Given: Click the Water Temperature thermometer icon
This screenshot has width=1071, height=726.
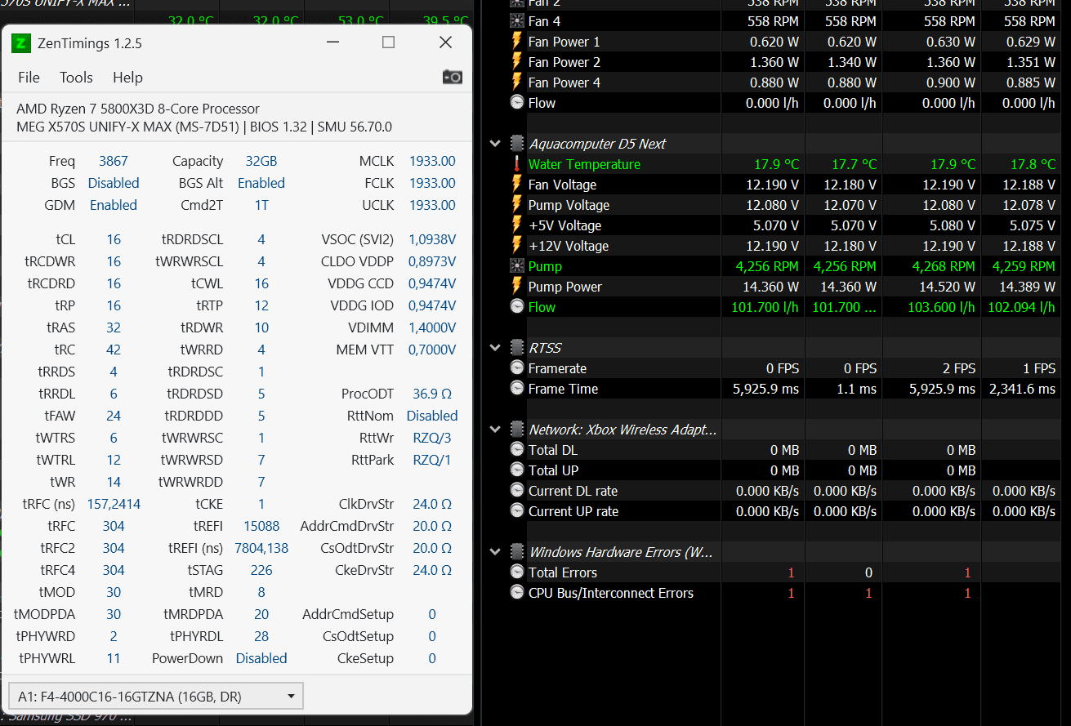Looking at the screenshot, I should pyautogui.click(x=517, y=164).
